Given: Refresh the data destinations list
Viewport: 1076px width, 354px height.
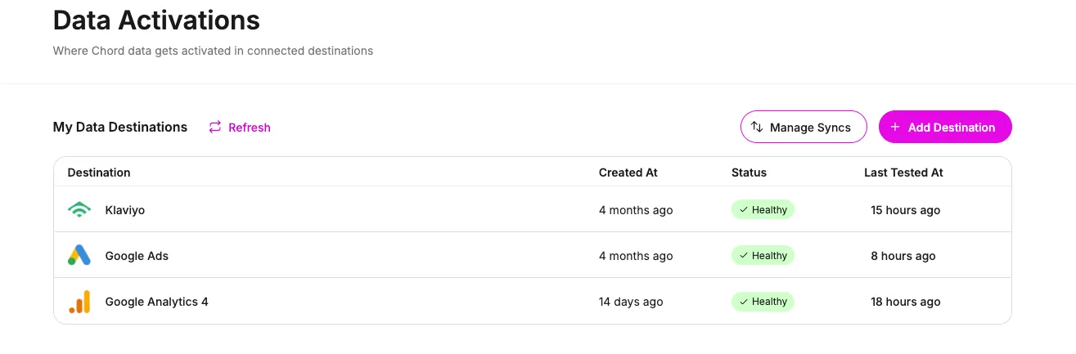Looking at the screenshot, I should 240,128.
